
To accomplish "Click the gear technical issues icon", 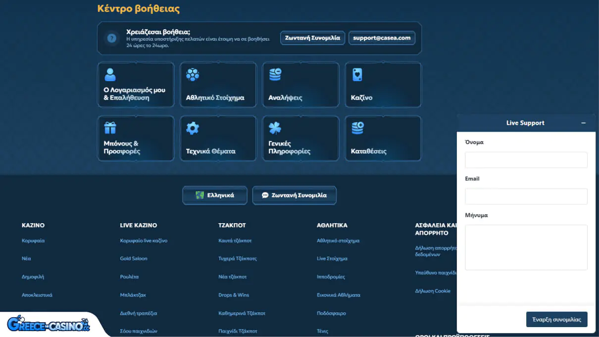I will pyautogui.click(x=192, y=128).
